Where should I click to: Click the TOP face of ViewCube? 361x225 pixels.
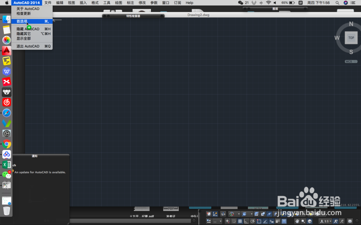coord(351,38)
